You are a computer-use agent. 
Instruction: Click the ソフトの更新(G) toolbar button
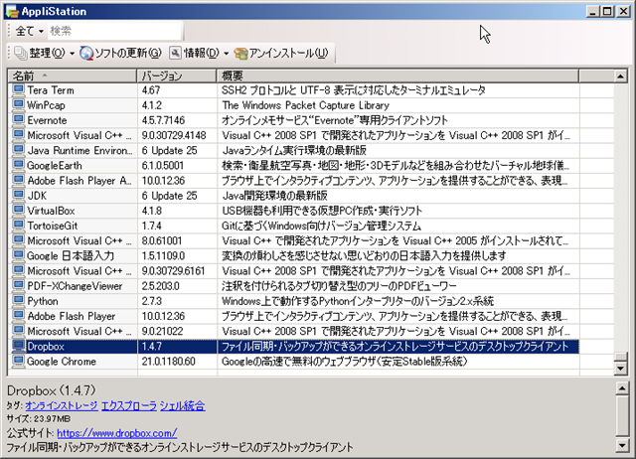click(x=121, y=53)
